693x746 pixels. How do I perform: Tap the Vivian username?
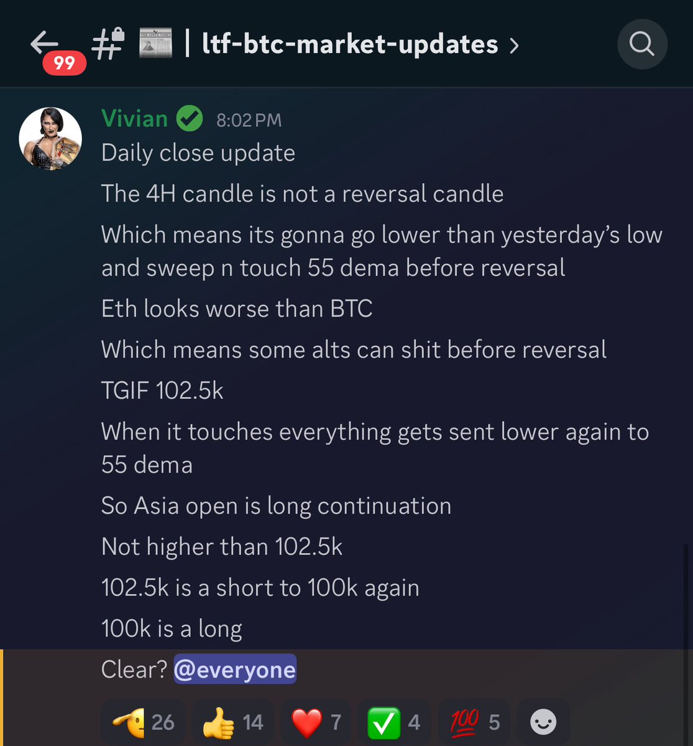134,118
